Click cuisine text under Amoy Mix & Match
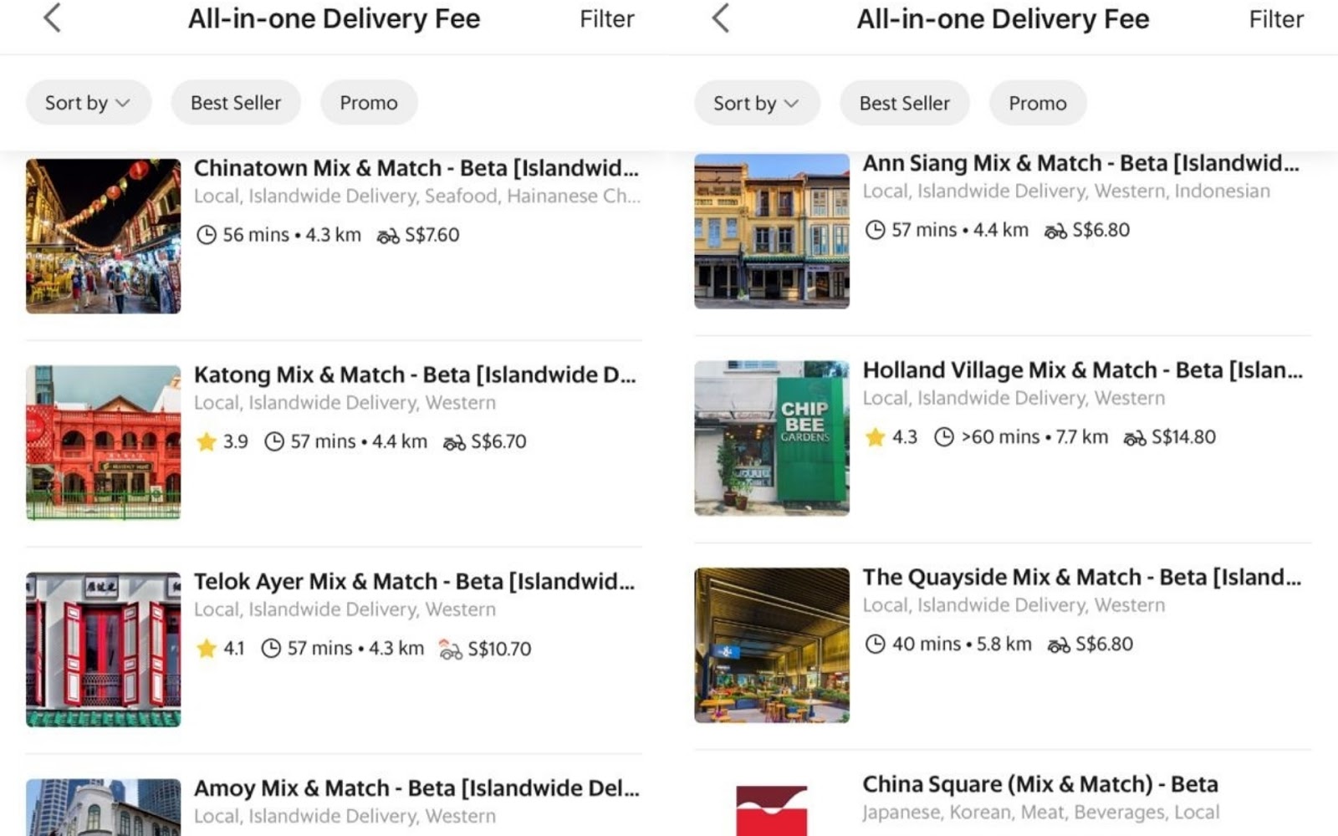The width and height of the screenshot is (1338, 836). point(345,816)
